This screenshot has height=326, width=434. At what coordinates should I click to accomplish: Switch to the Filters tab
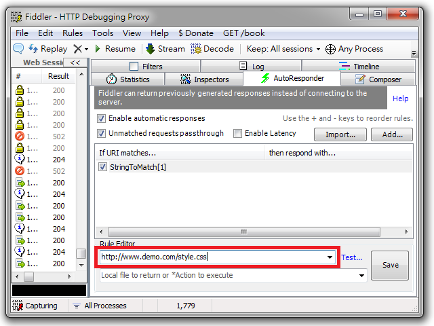click(x=146, y=67)
